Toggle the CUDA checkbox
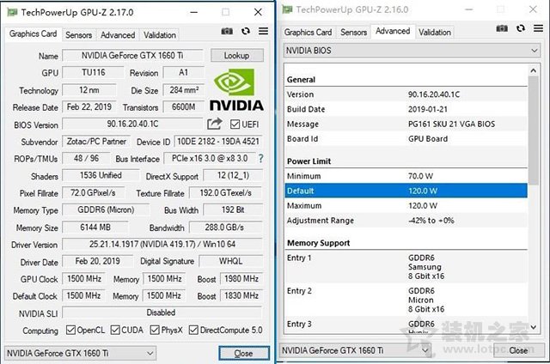Image resolution: width=550 pixels, height=364 pixels. click(115, 330)
